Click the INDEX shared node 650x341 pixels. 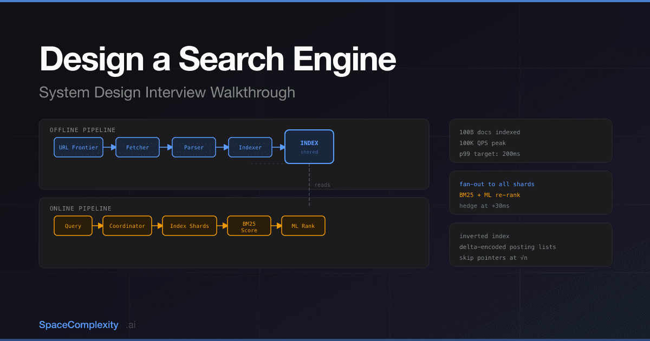tap(309, 147)
